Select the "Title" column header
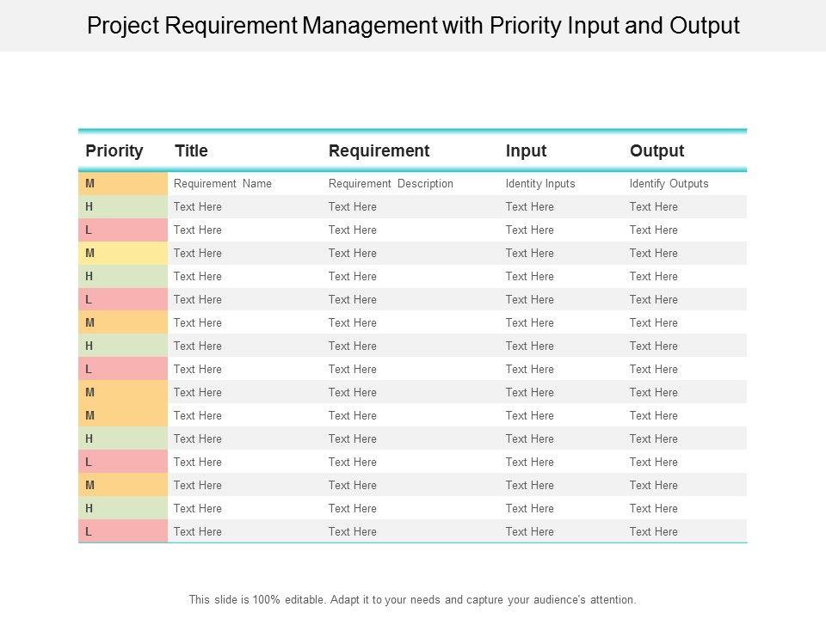This screenshot has height=619, width=826. [x=191, y=151]
